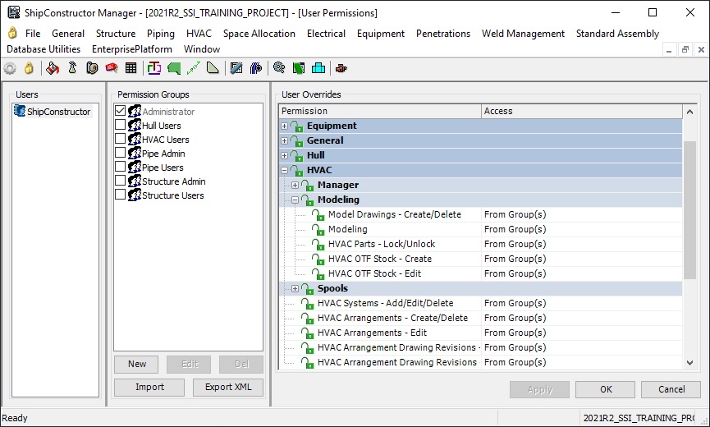Open the EnterprisePlatform menu
710x427 pixels.
(x=132, y=49)
